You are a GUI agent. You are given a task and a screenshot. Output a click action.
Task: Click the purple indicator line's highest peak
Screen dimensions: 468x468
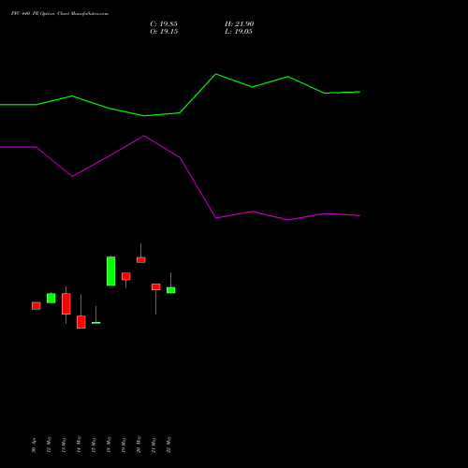pyautogui.click(x=144, y=136)
